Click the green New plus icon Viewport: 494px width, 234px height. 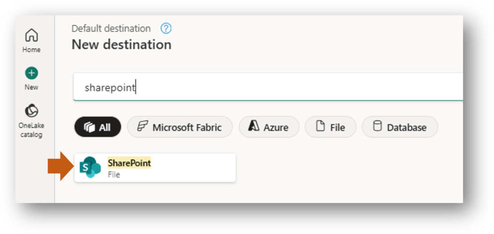click(31, 73)
